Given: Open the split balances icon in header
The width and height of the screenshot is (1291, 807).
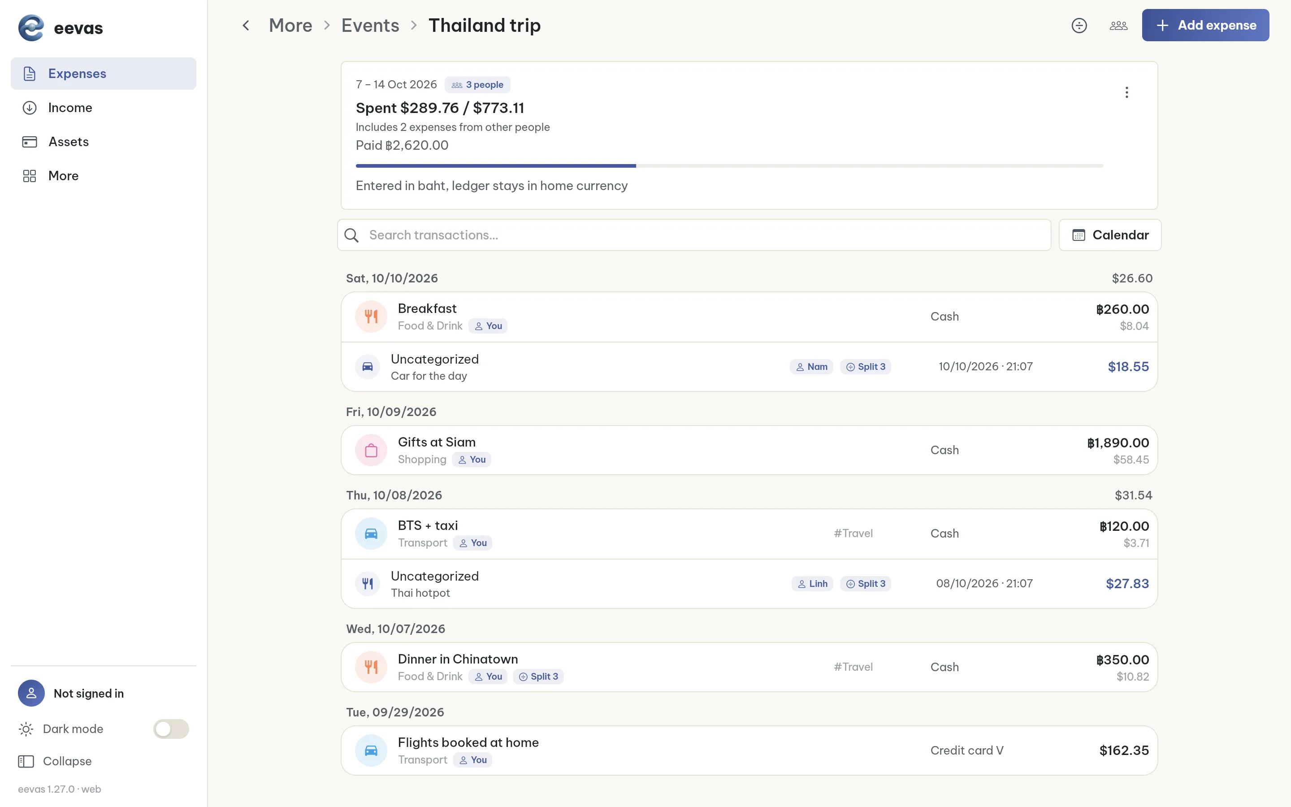Looking at the screenshot, I should [1079, 25].
